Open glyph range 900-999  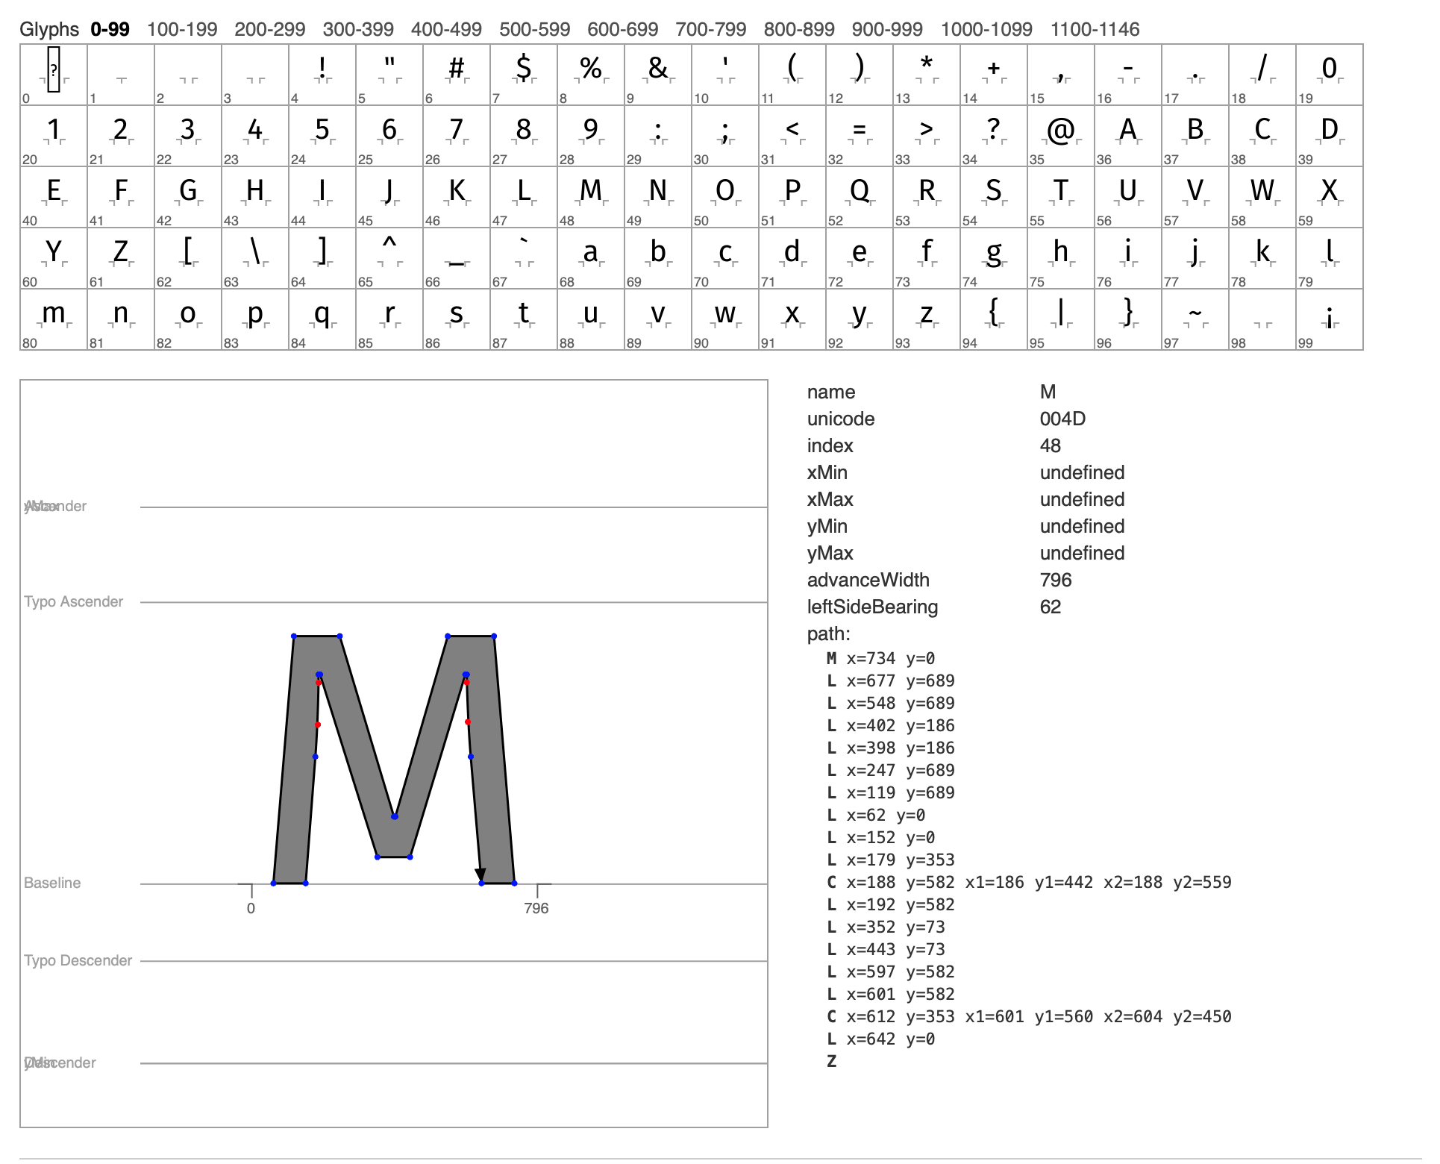(887, 29)
